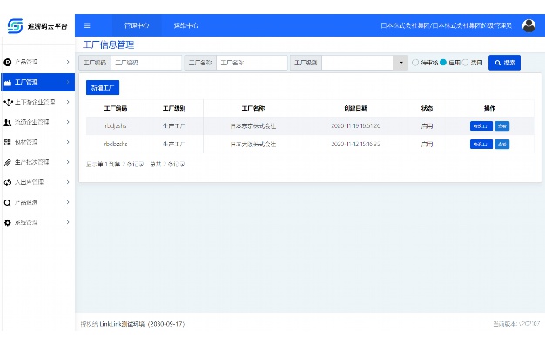545x345 pixels.
Task: Click the 产品管理 'P' circle icon
Action: click(8, 62)
